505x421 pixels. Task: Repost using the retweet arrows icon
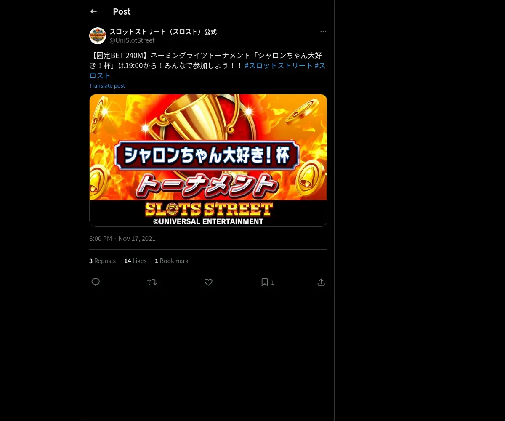pyautogui.click(x=152, y=282)
